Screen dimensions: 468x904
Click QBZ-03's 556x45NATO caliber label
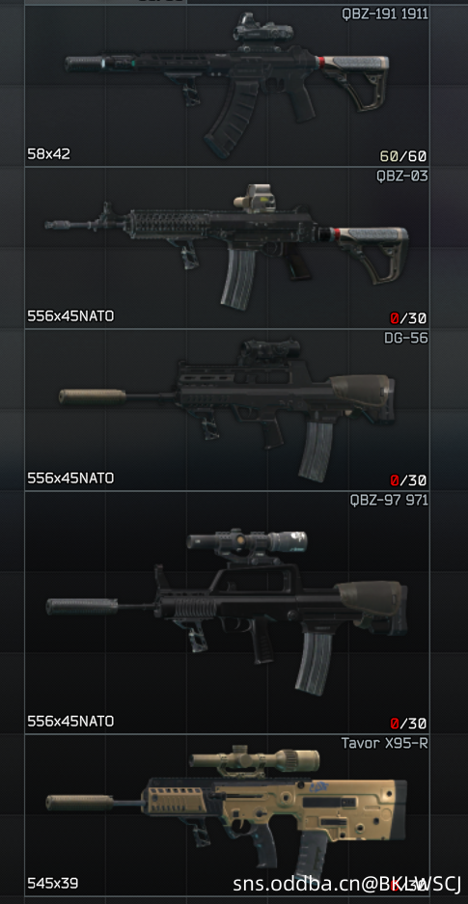point(70,315)
